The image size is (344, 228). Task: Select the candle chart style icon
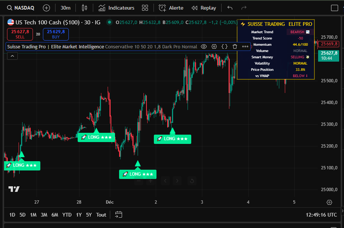tap(84, 7)
